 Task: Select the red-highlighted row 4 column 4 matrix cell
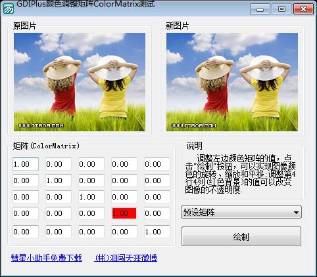coord(124,213)
